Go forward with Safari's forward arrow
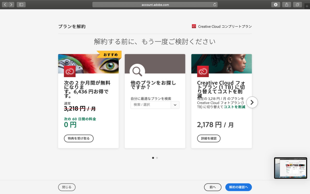310x194 pixels. click(x=11, y=4)
